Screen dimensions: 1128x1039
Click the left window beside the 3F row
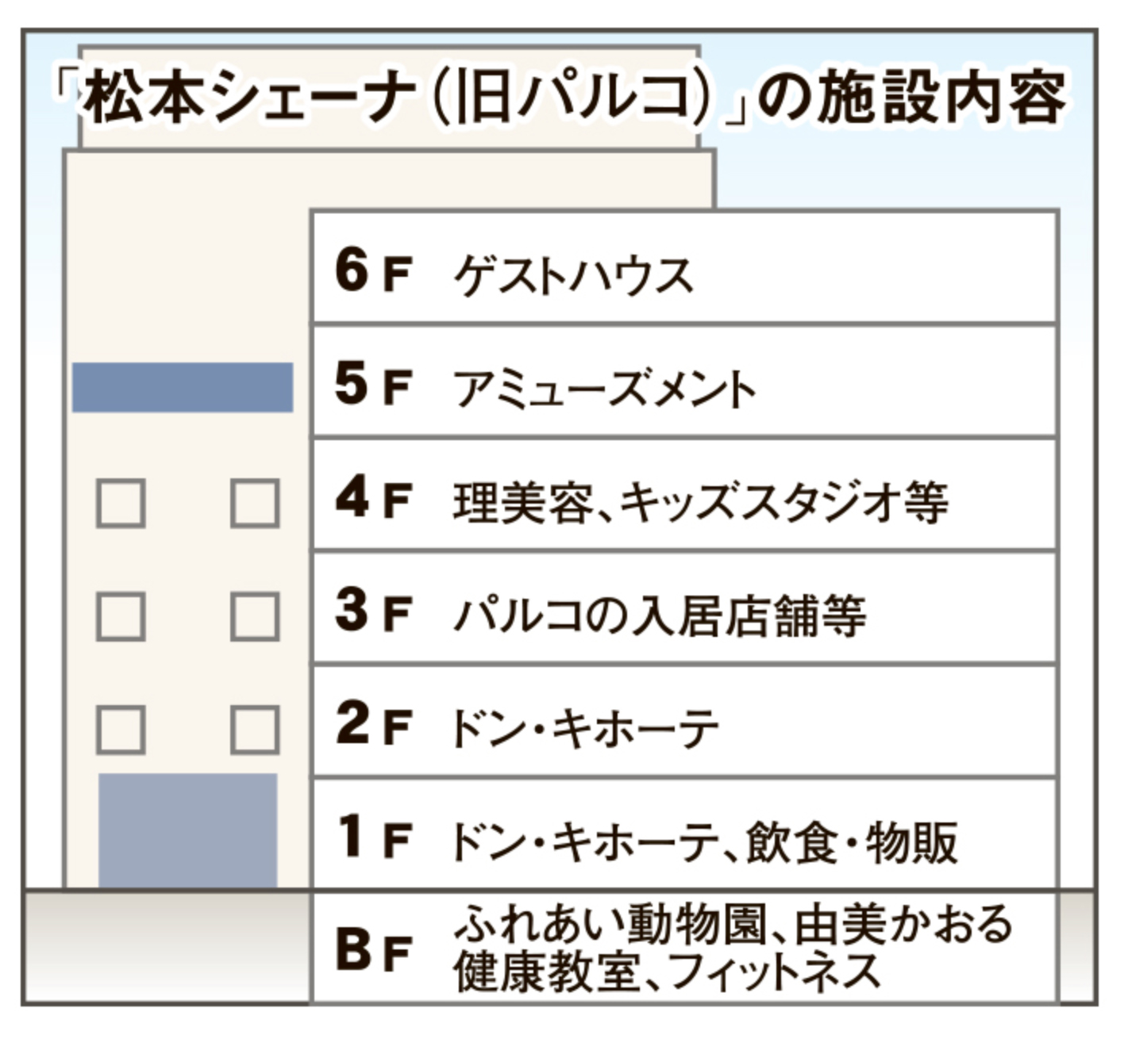(121, 616)
